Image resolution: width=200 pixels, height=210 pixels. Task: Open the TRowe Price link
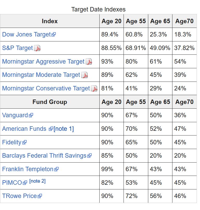click(x=19, y=196)
